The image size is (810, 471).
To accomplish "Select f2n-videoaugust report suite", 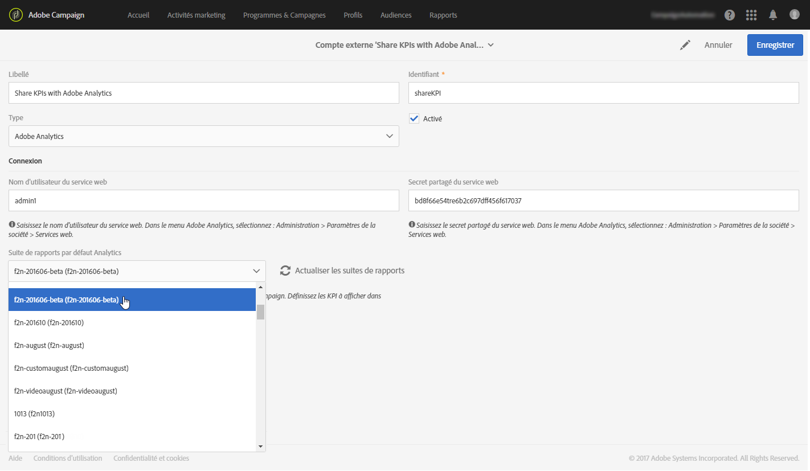I will tap(132, 391).
